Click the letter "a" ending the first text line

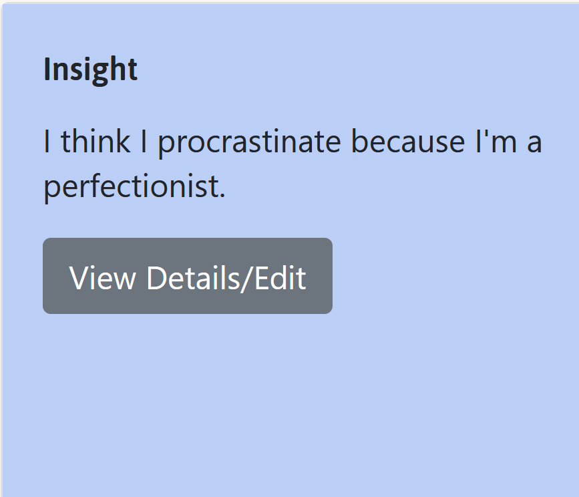(534, 143)
